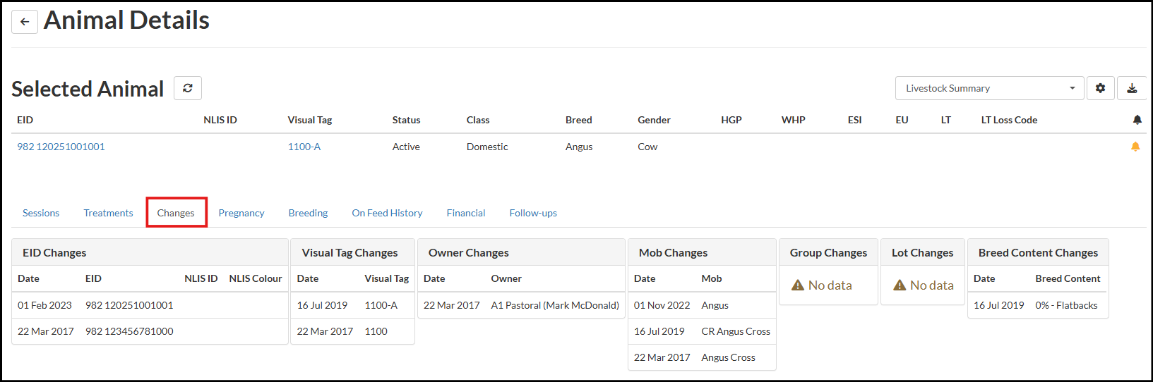Open the Livestock Summary dropdown

click(988, 88)
